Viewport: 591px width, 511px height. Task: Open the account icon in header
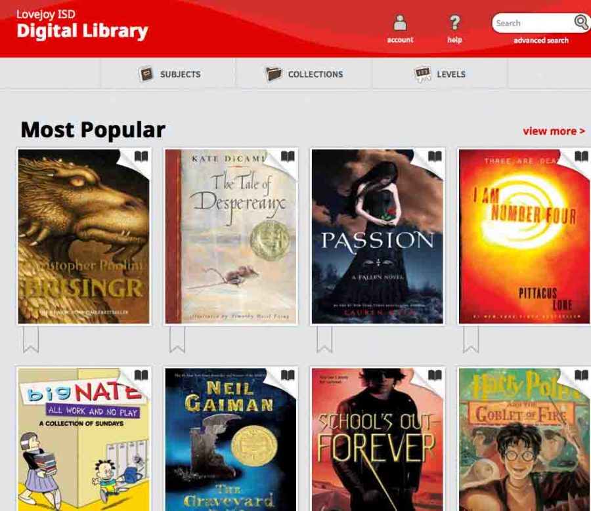400,22
